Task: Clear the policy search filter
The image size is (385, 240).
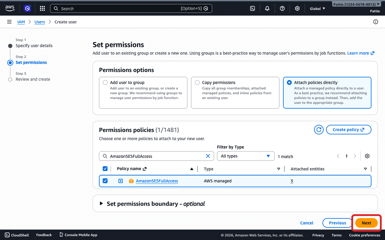Action: pyautogui.click(x=208, y=156)
